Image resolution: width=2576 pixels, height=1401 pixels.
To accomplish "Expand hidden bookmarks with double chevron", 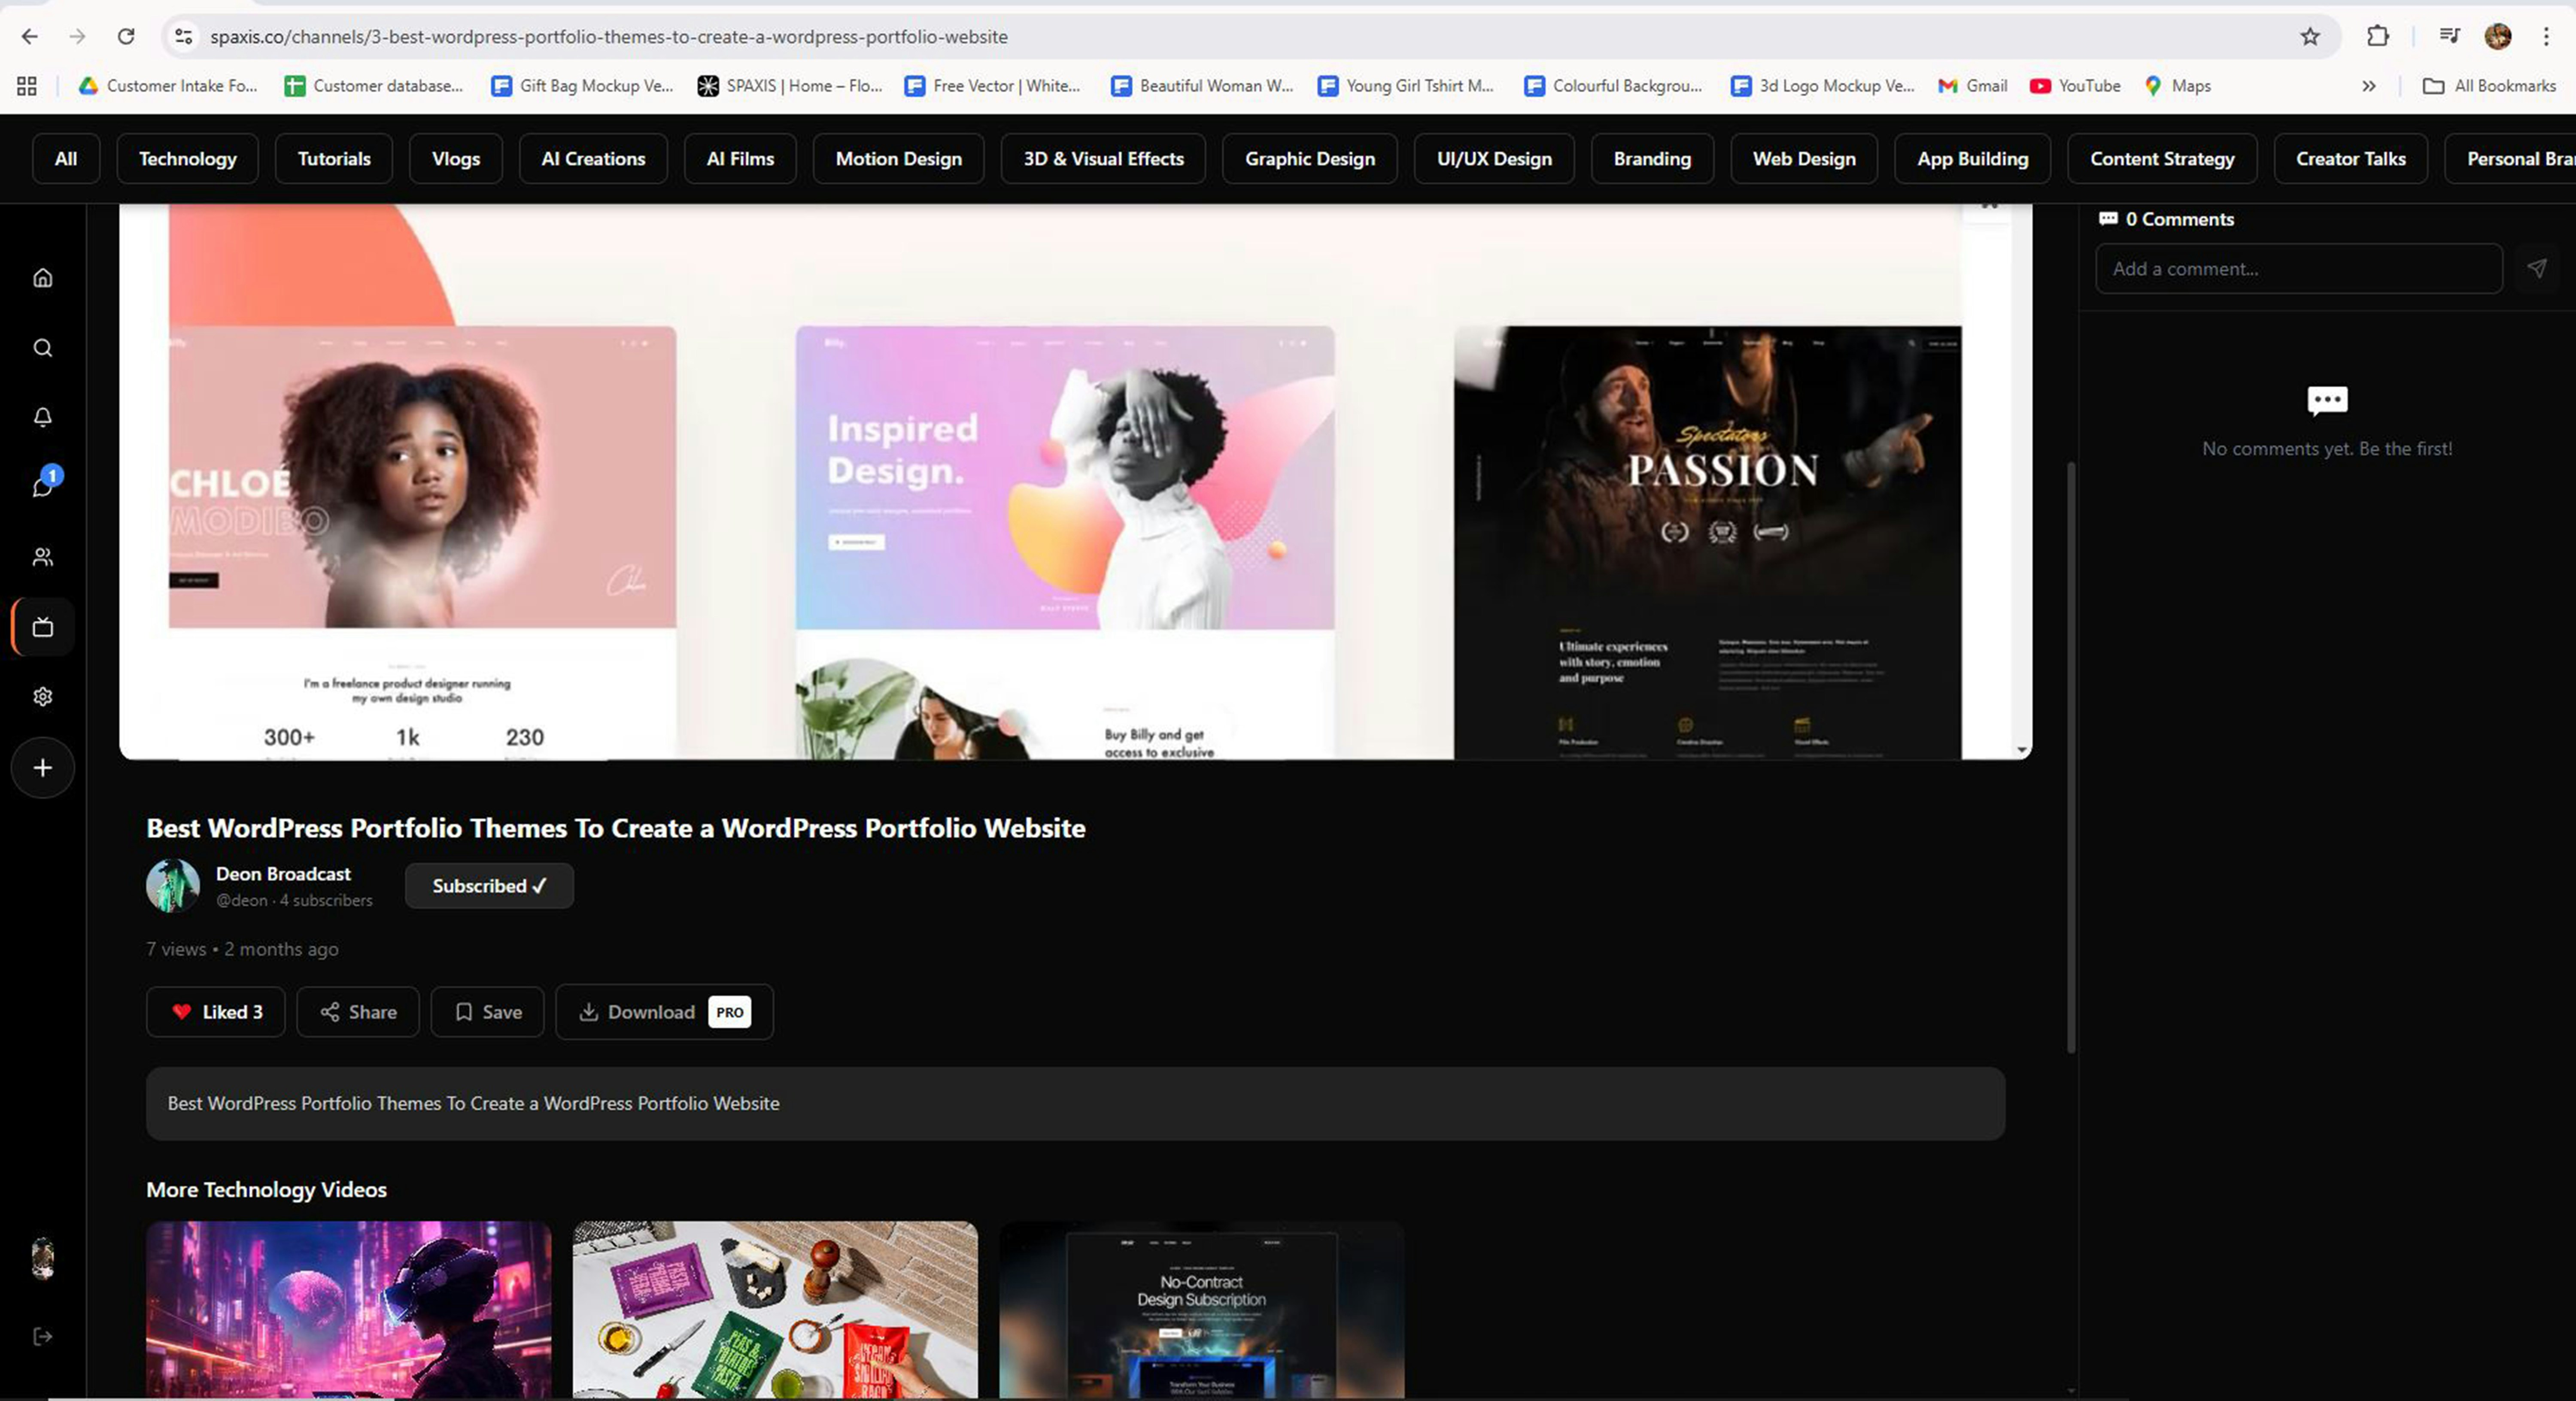I will 2368,86.
